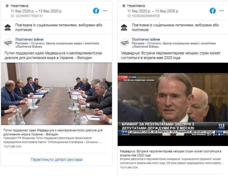
Task: Click payer name 'Центр соціальних медіа' on left card
Action: [x=64, y=43]
